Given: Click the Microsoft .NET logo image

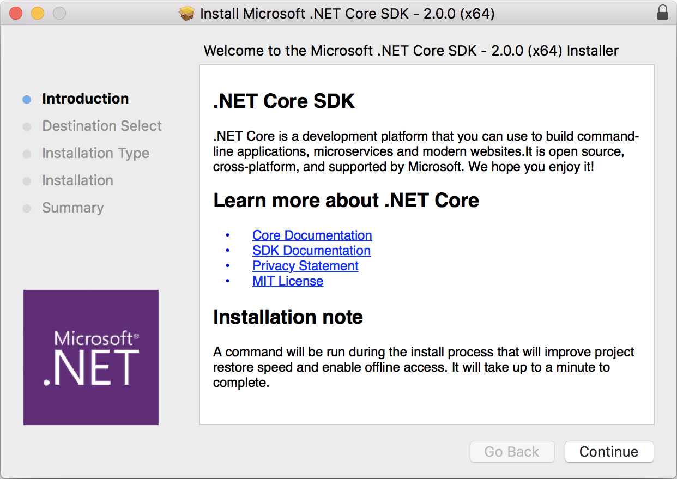Looking at the screenshot, I should (91, 357).
